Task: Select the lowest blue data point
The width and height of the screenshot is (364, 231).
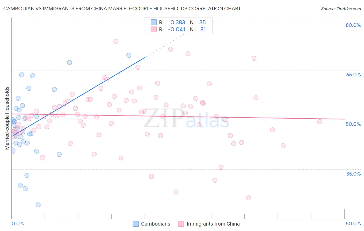Action: [38, 205]
